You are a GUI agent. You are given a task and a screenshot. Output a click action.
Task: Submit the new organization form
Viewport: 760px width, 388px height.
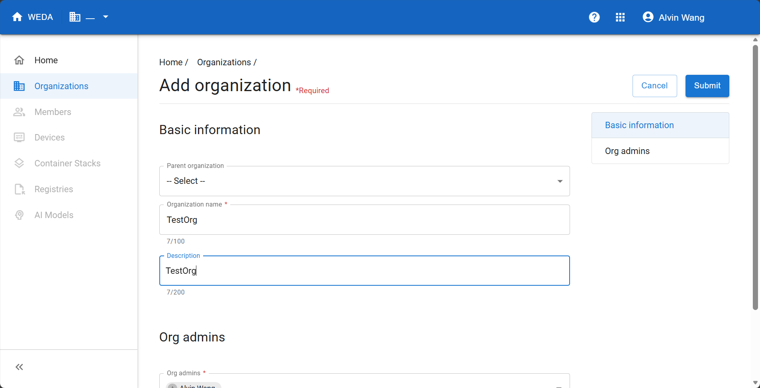pyautogui.click(x=707, y=86)
